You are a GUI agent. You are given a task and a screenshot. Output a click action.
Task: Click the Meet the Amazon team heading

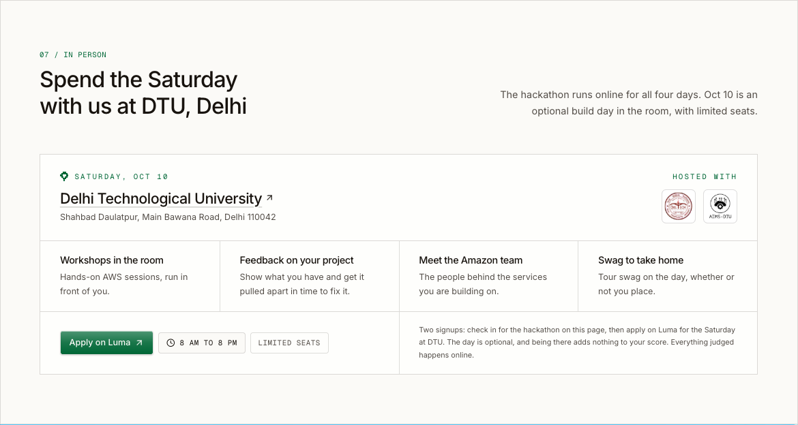(x=471, y=260)
